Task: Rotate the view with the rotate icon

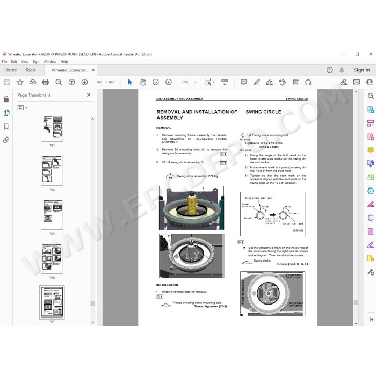Action: (x=308, y=82)
